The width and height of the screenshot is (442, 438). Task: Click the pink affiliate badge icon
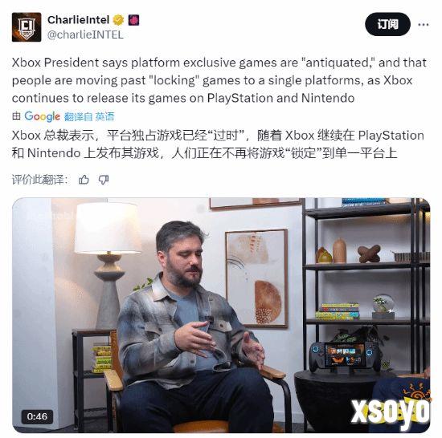click(x=133, y=20)
